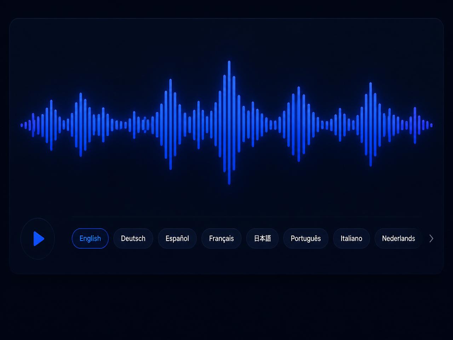
Task: Pick the 日本語 language chip
Action: point(263,238)
